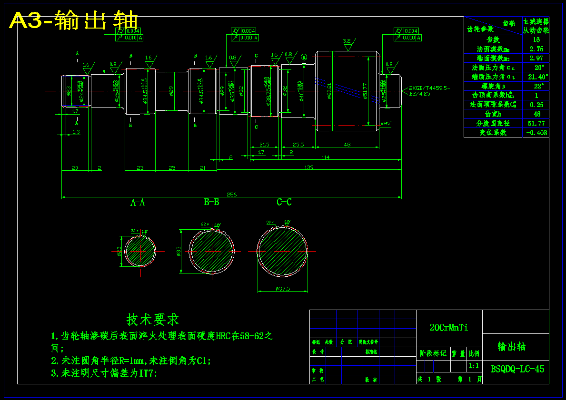Click the circled datum 'A' symbol
The width and height of the screenshot is (566, 400).
click(x=304, y=57)
